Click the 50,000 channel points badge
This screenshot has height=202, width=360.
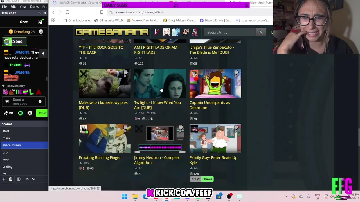(x=15, y=42)
